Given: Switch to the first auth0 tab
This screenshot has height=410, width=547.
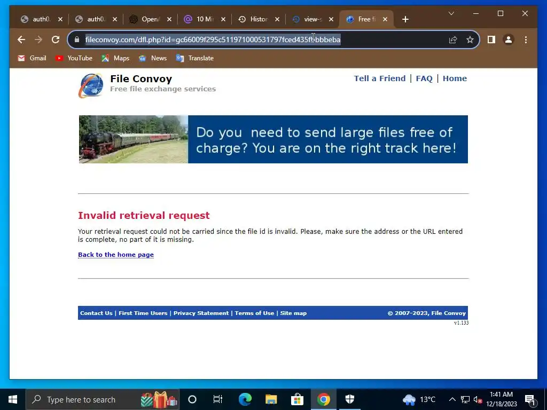Looking at the screenshot, I should [38, 19].
